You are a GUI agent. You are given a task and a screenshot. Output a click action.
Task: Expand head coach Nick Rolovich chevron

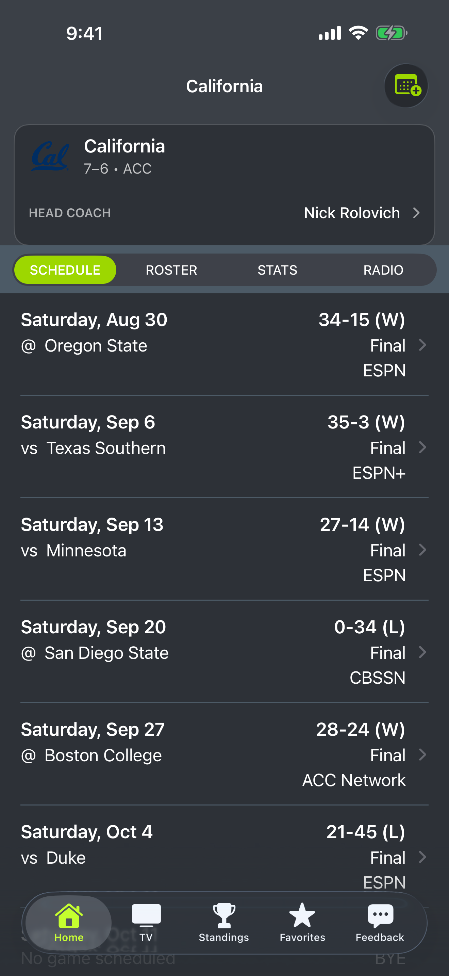click(416, 213)
